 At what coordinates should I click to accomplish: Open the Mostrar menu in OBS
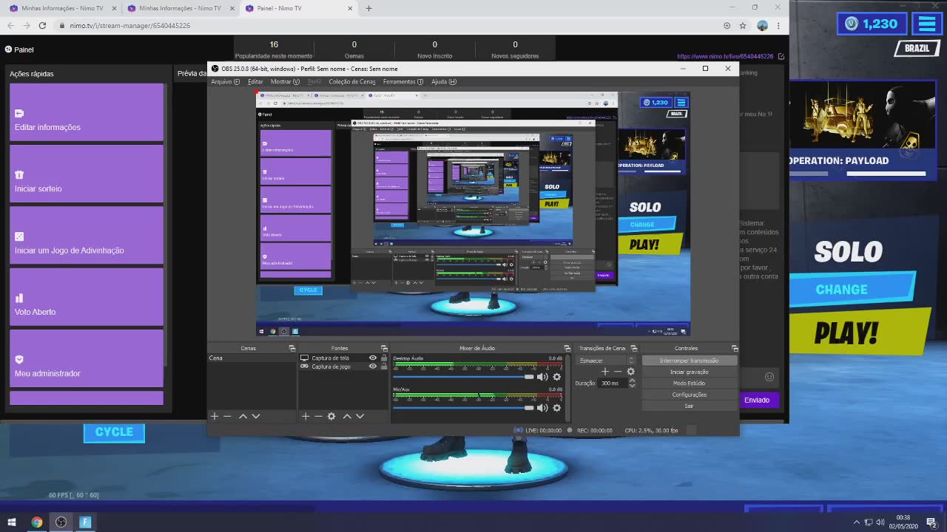[285, 82]
